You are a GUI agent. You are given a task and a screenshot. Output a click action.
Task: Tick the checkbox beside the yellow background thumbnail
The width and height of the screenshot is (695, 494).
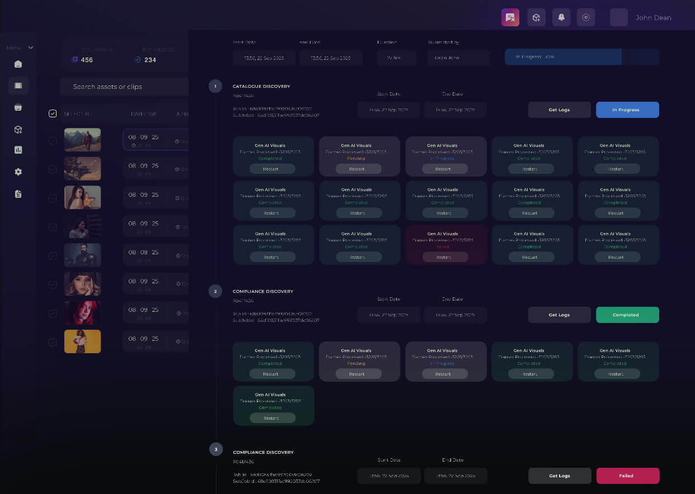click(x=53, y=342)
